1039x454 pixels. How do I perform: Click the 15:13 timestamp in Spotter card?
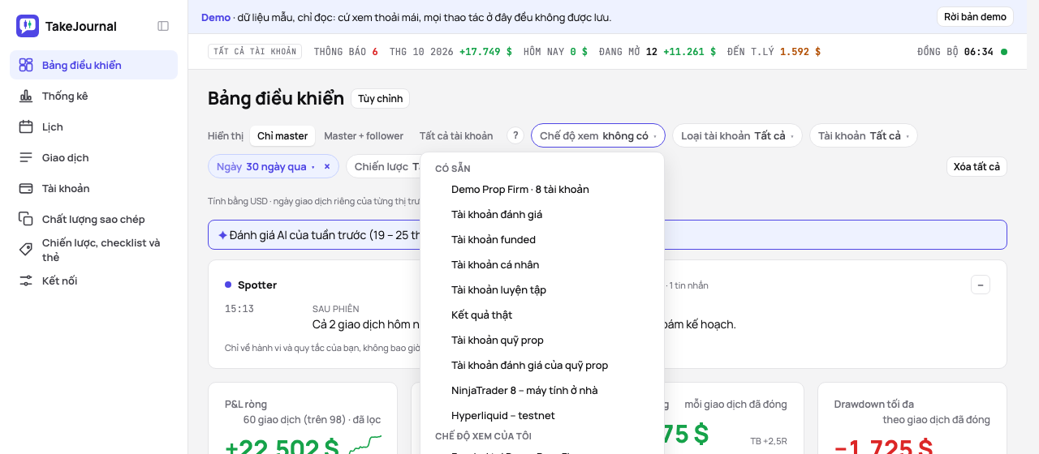[x=239, y=309]
